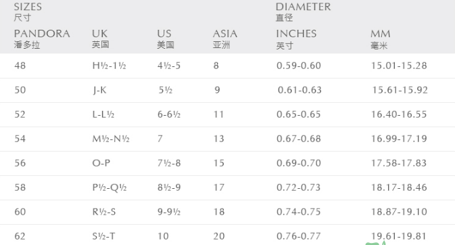Screen dimensions: 455x245
Task: Click the PANDORA column header
Action: click(x=42, y=39)
